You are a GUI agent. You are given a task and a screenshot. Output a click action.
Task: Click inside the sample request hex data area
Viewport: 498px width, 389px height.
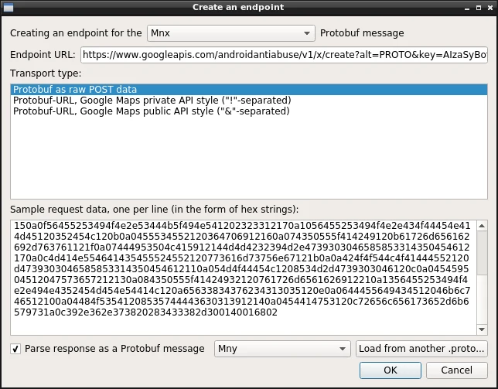(244, 278)
